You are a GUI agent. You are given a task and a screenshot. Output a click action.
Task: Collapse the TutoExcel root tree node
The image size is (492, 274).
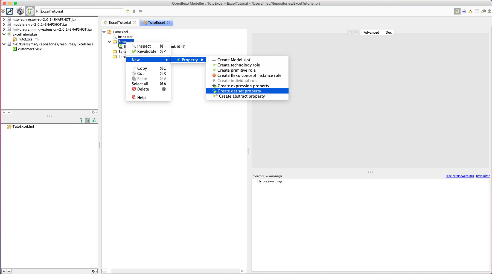tap(104, 32)
